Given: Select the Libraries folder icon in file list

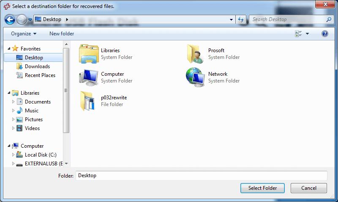Looking at the screenshot, I should pos(89,54).
